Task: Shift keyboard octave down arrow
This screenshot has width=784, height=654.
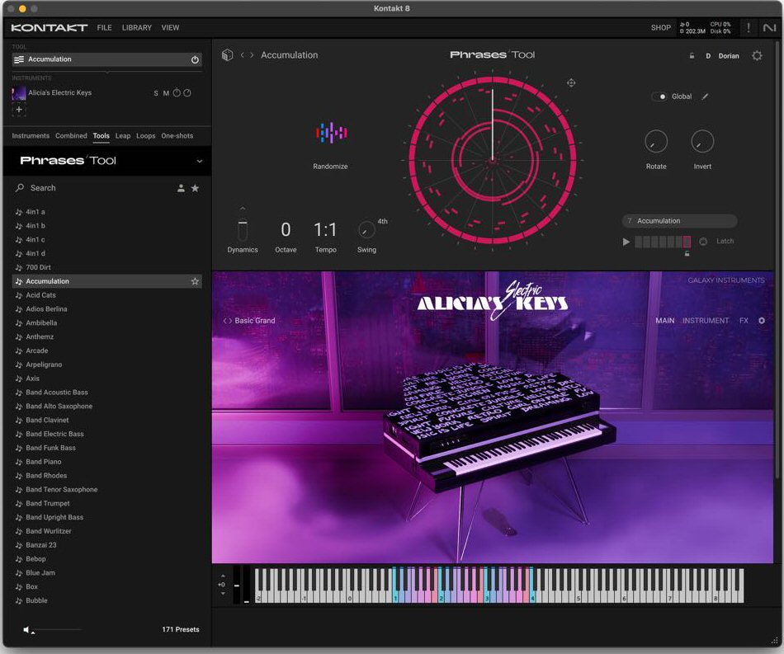Action: click(223, 594)
